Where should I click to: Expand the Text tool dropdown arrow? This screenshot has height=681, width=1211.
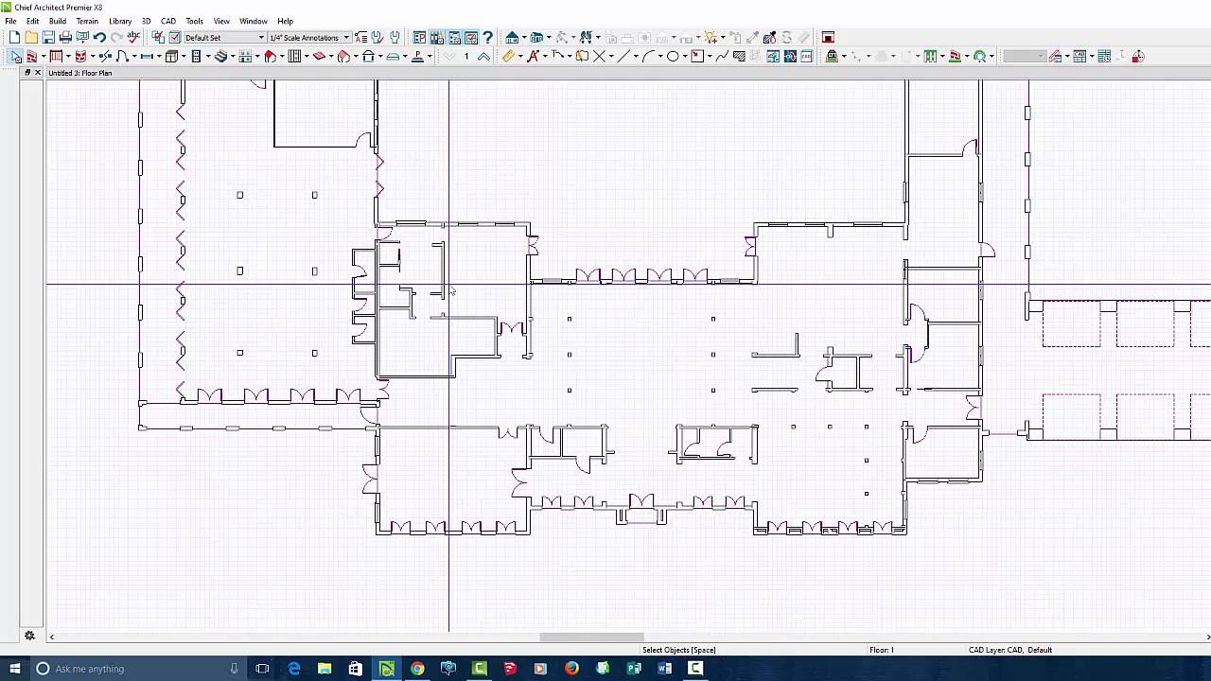click(546, 57)
